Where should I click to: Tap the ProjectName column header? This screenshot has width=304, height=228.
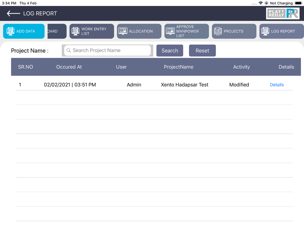pos(178,67)
